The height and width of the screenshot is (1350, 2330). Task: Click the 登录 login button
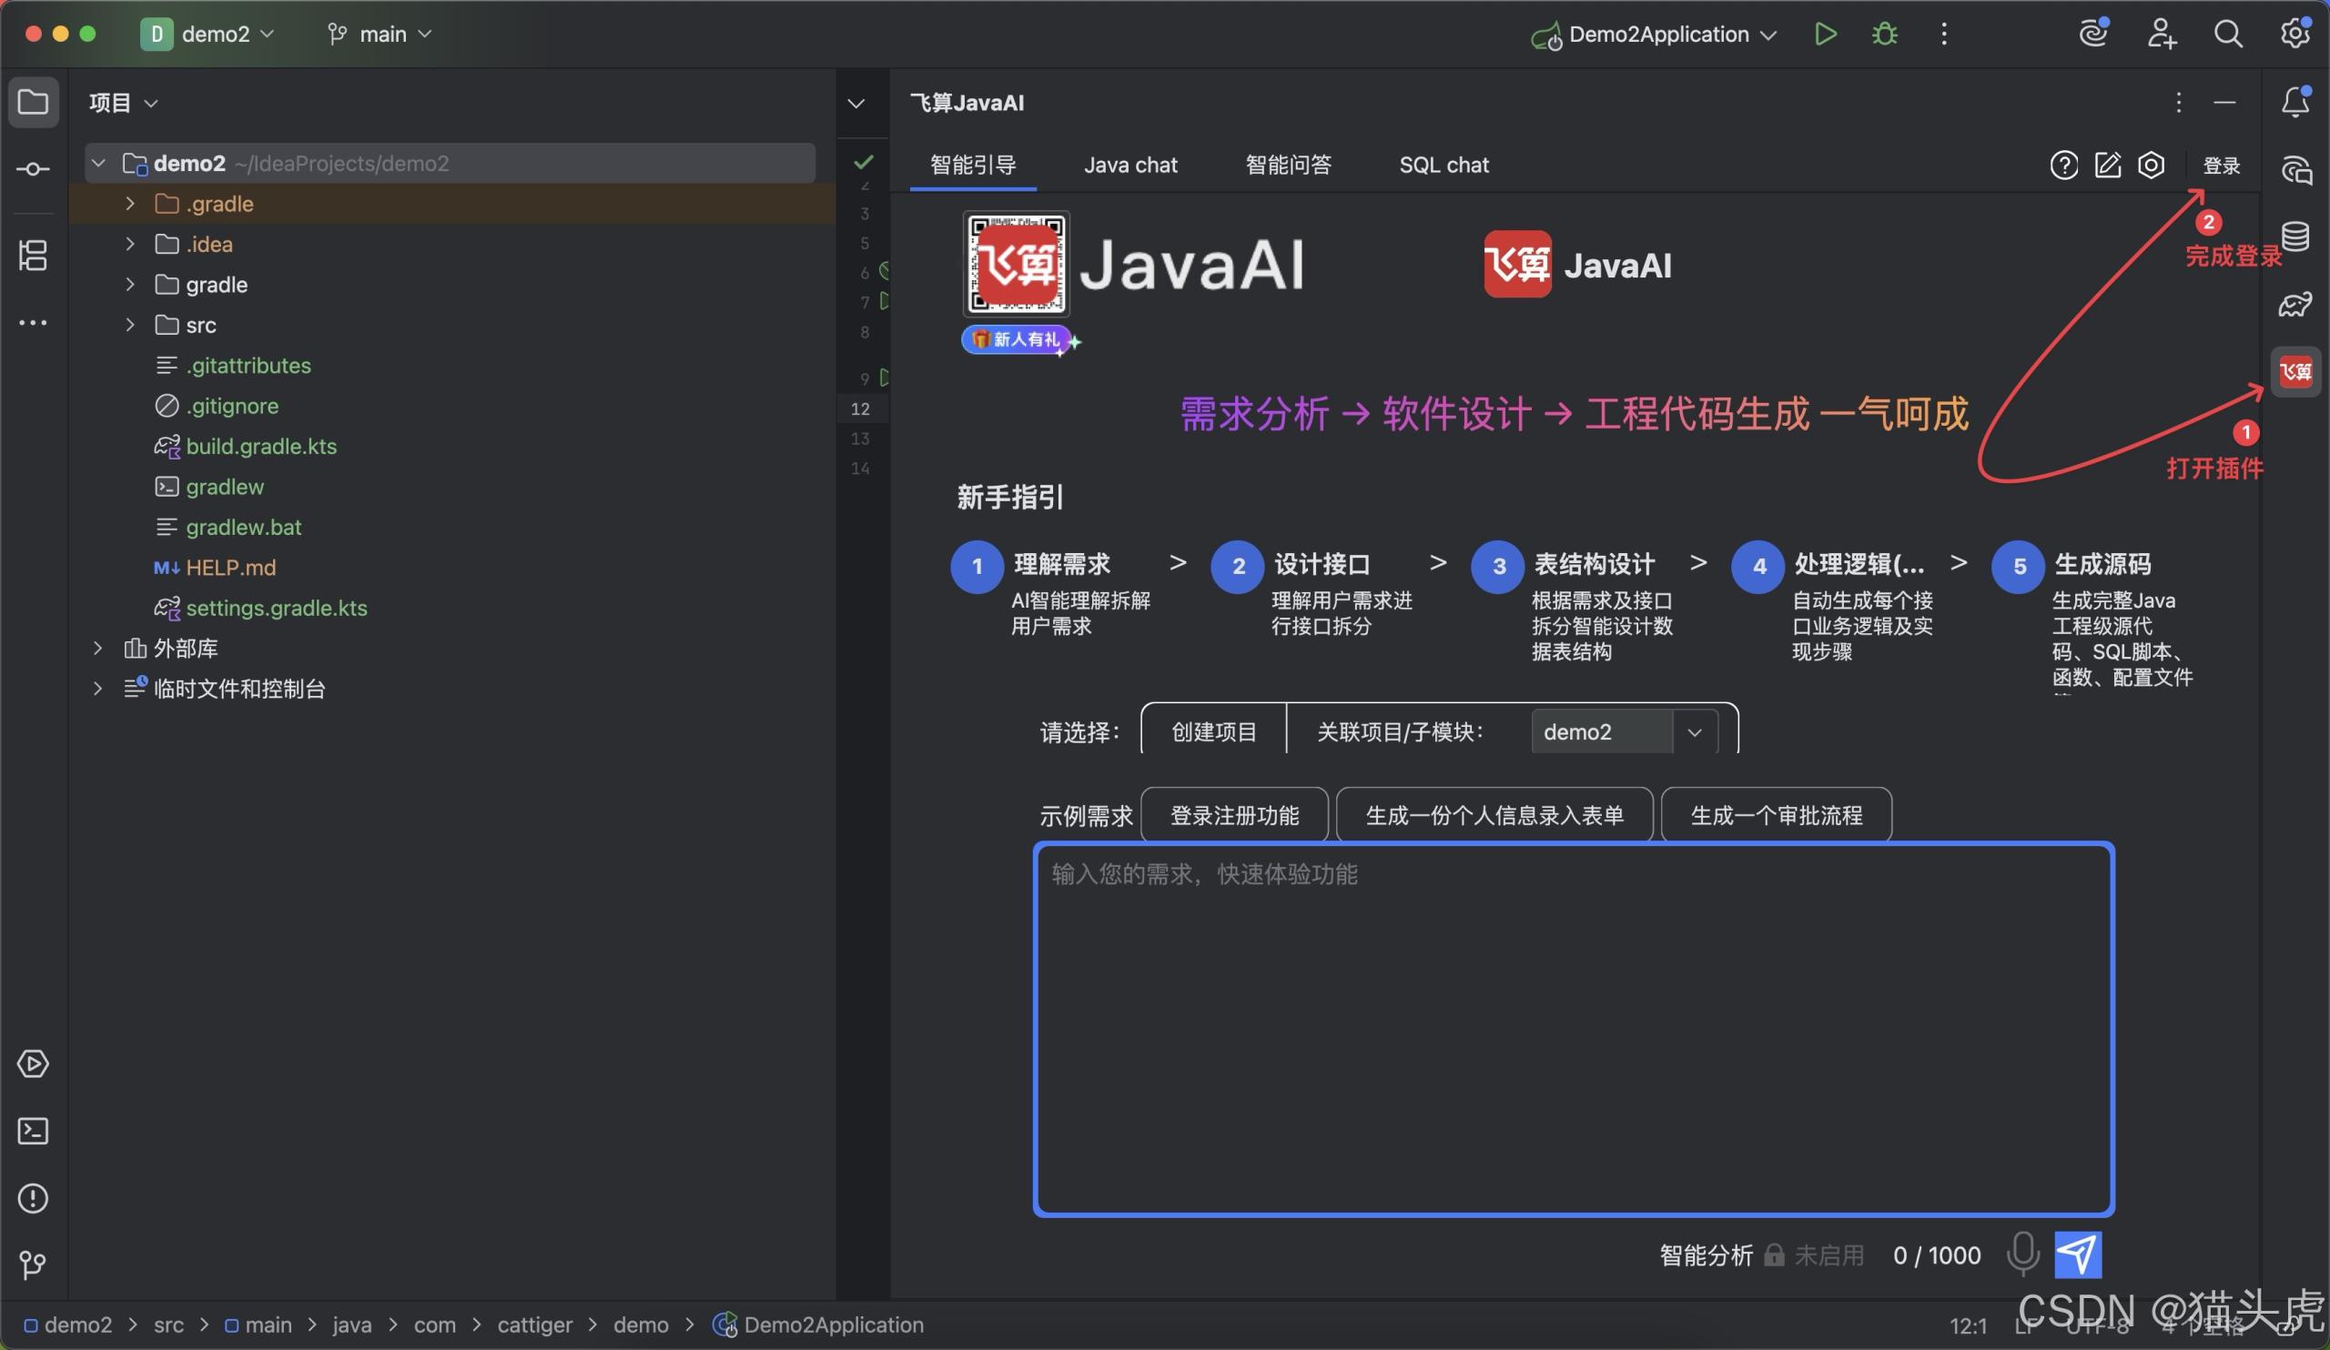pyautogui.click(x=2223, y=165)
